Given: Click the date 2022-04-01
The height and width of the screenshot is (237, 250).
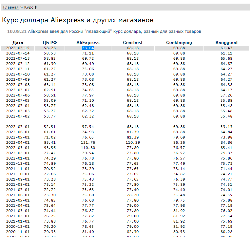Looking at the screenshot, I should click(x=18, y=142).
